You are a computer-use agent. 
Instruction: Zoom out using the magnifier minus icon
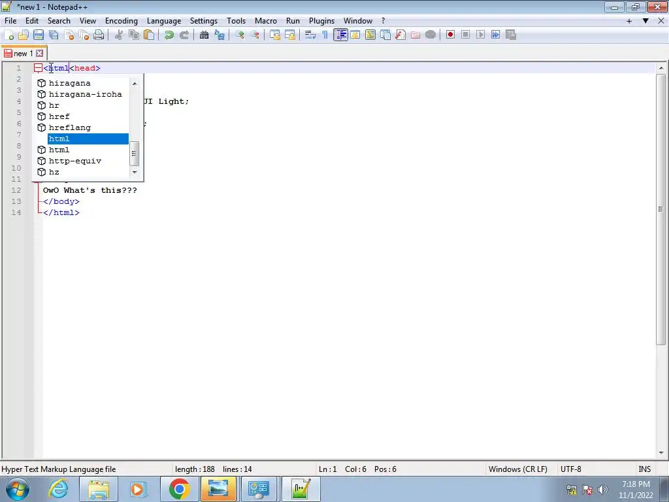tap(255, 35)
